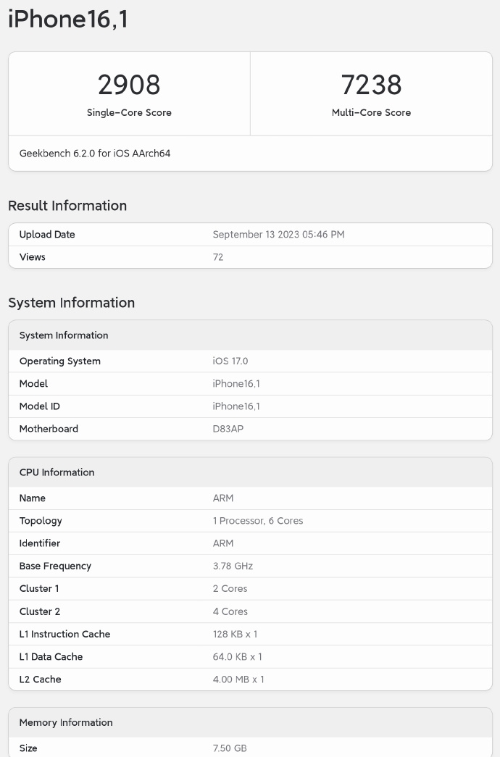Click the Views count of 72
The width and height of the screenshot is (500, 757).
coord(218,257)
